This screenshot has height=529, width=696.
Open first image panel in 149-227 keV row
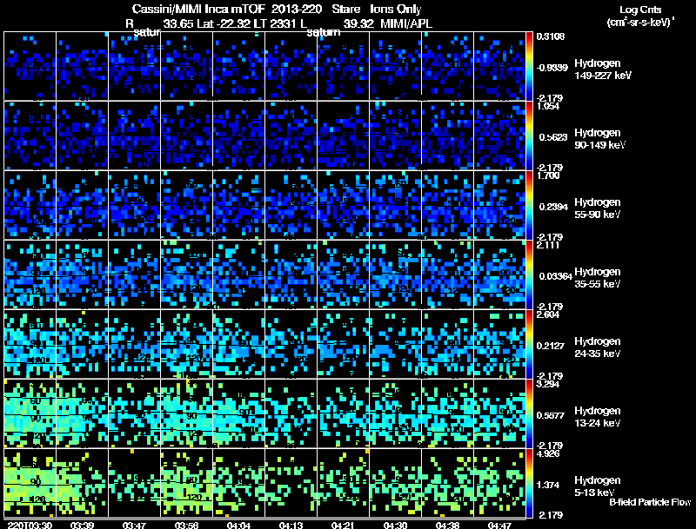tap(30, 66)
